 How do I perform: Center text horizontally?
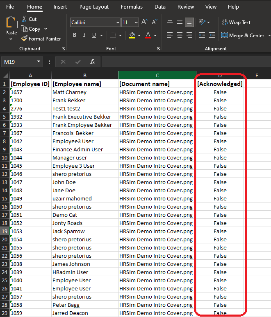180,35
